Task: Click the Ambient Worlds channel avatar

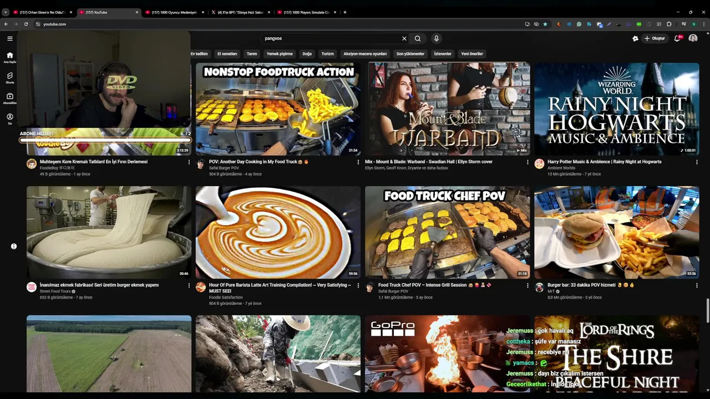Action: (x=539, y=163)
